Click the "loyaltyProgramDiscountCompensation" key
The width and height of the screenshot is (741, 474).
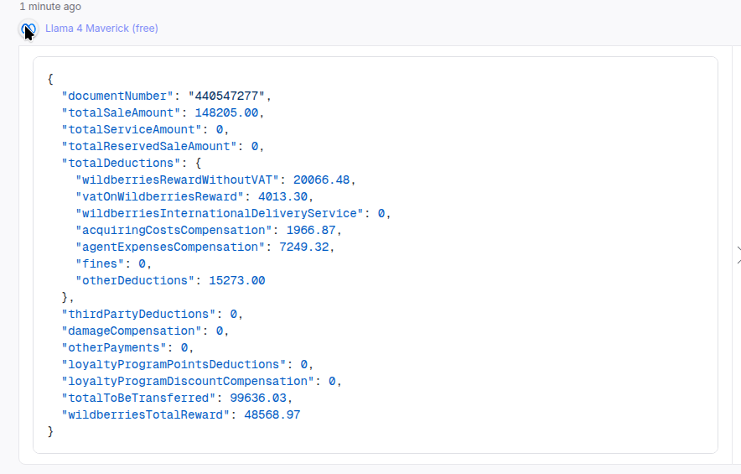(x=188, y=381)
